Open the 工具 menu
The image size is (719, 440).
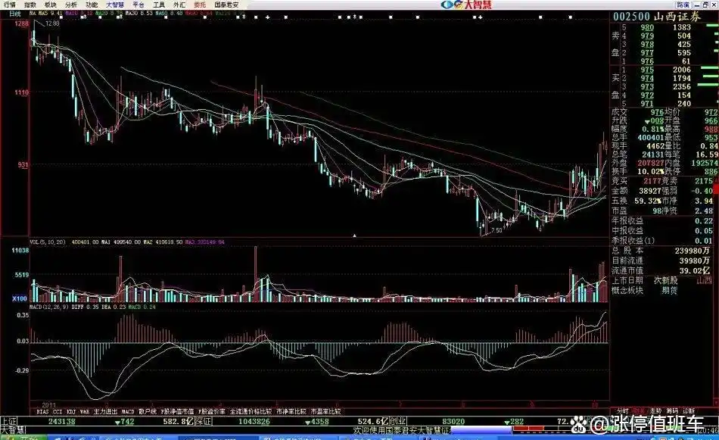tap(159, 5)
